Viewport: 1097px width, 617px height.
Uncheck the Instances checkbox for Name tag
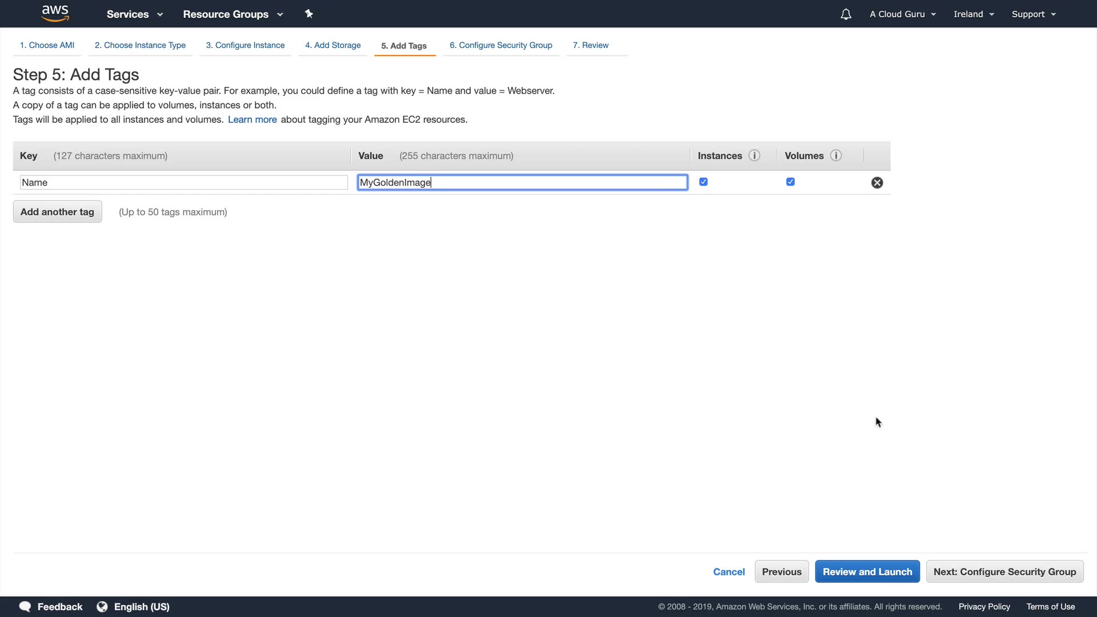[x=703, y=182]
